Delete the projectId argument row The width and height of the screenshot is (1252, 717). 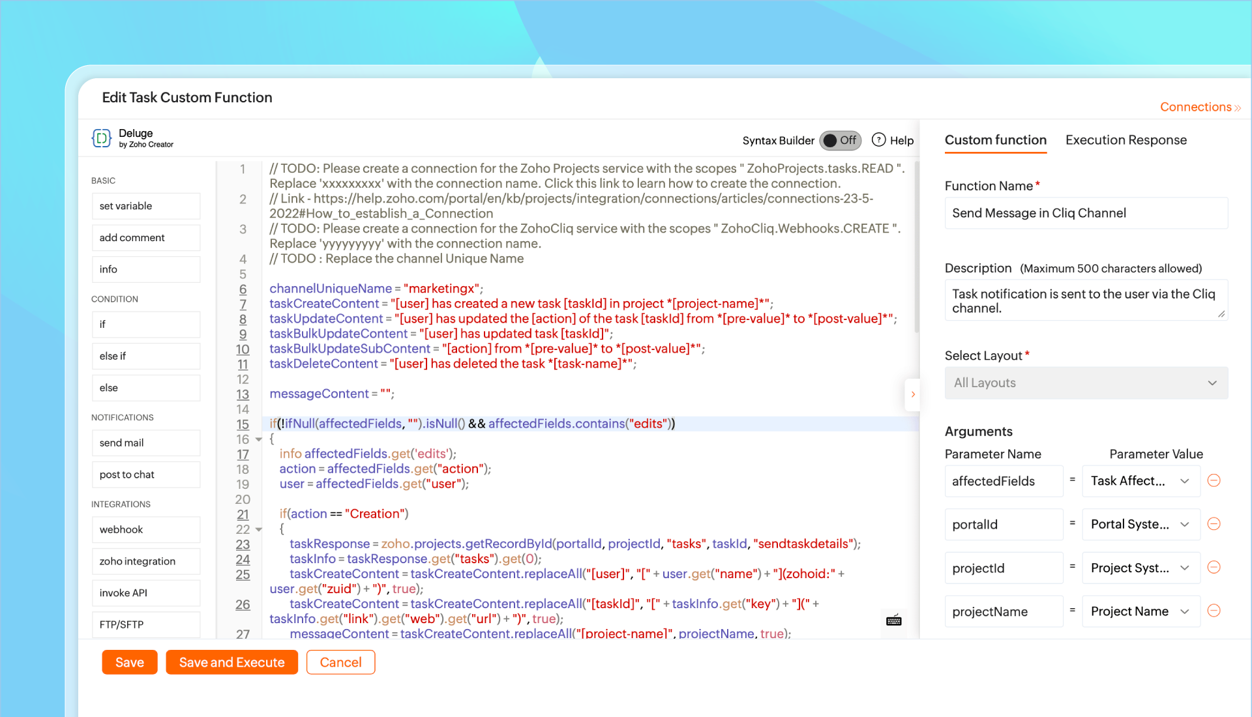pyautogui.click(x=1214, y=568)
